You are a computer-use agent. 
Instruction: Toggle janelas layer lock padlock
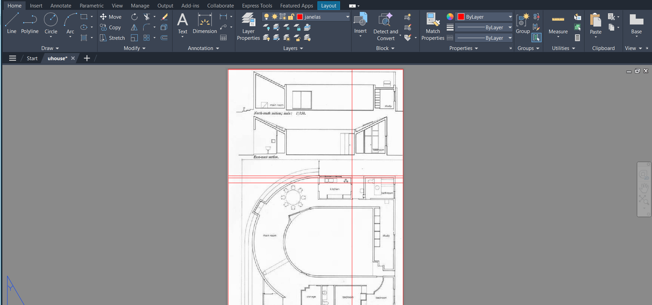(291, 17)
